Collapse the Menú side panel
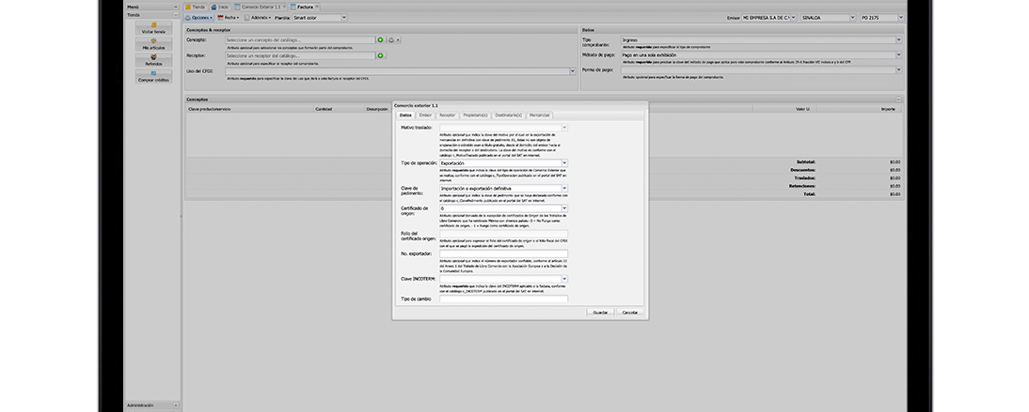Viewport: 1029px width, 412px height. (x=175, y=6)
